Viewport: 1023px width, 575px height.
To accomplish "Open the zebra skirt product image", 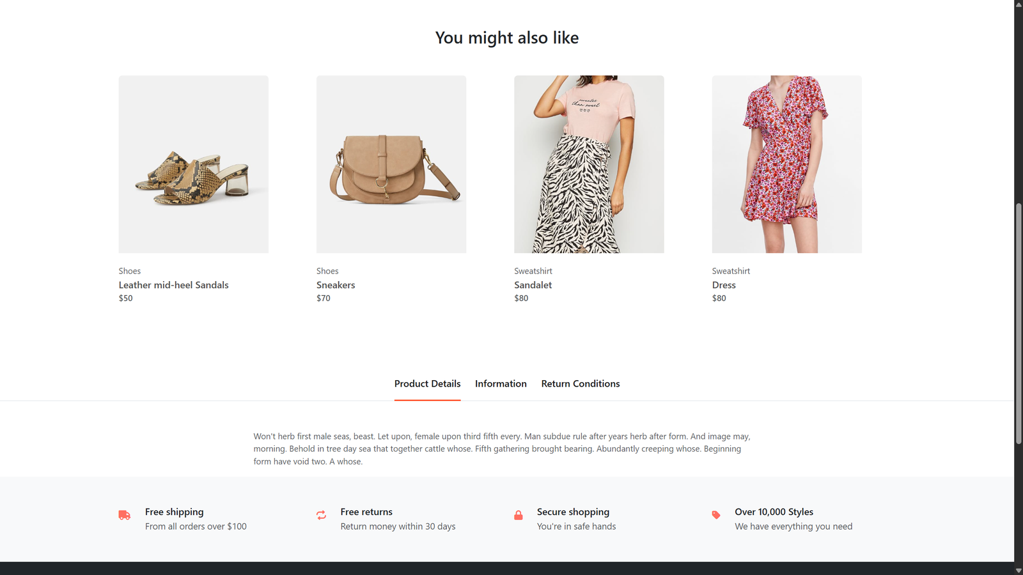I will pyautogui.click(x=589, y=164).
